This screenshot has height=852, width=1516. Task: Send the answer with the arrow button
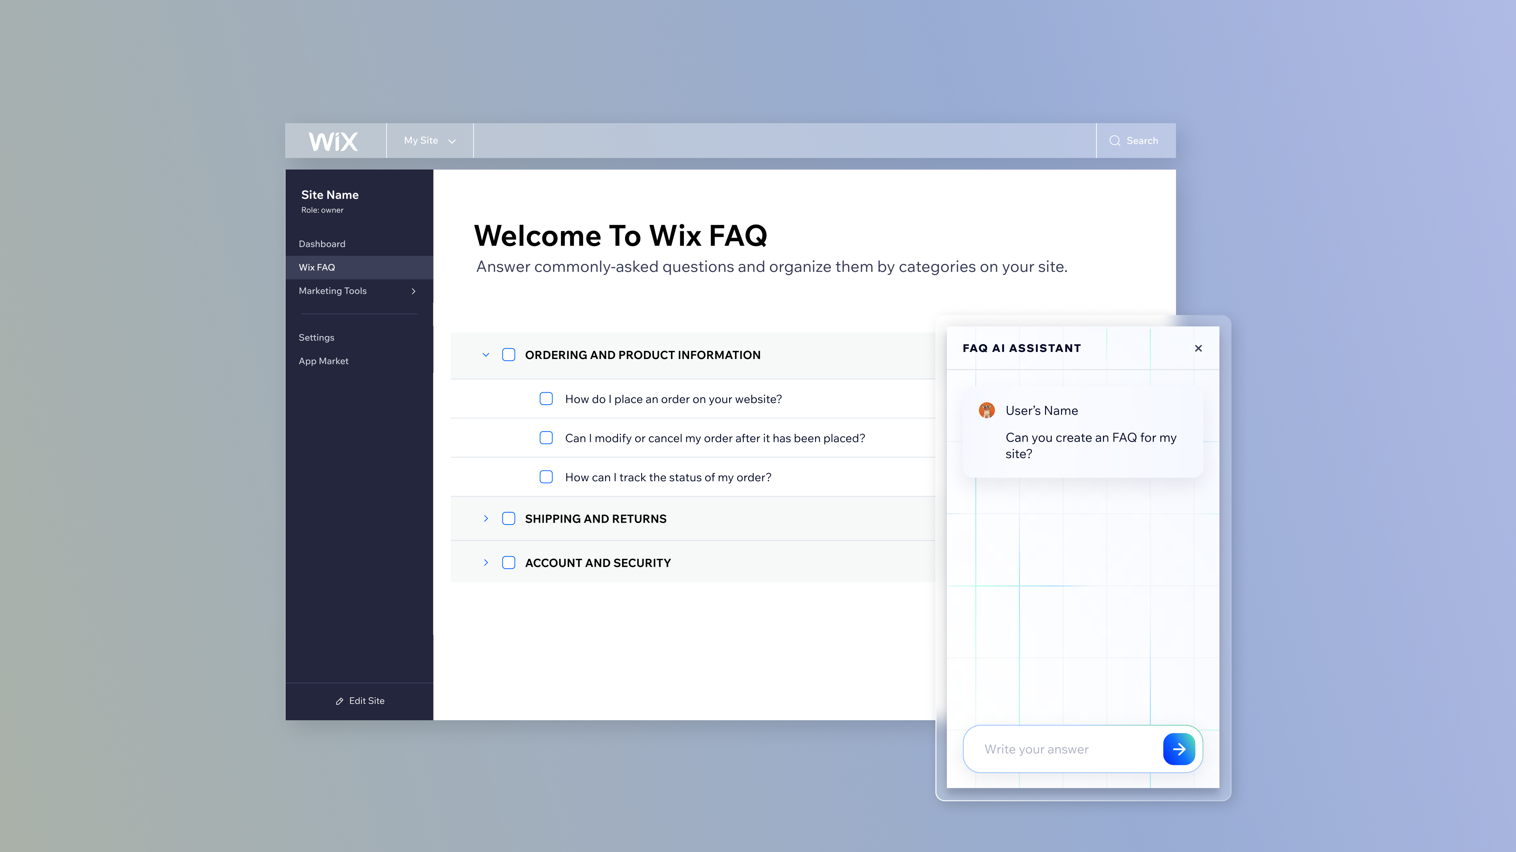pos(1179,749)
